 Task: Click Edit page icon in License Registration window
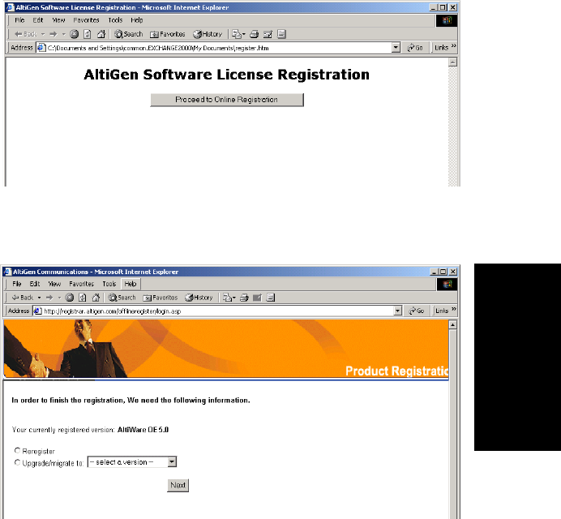(x=268, y=34)
